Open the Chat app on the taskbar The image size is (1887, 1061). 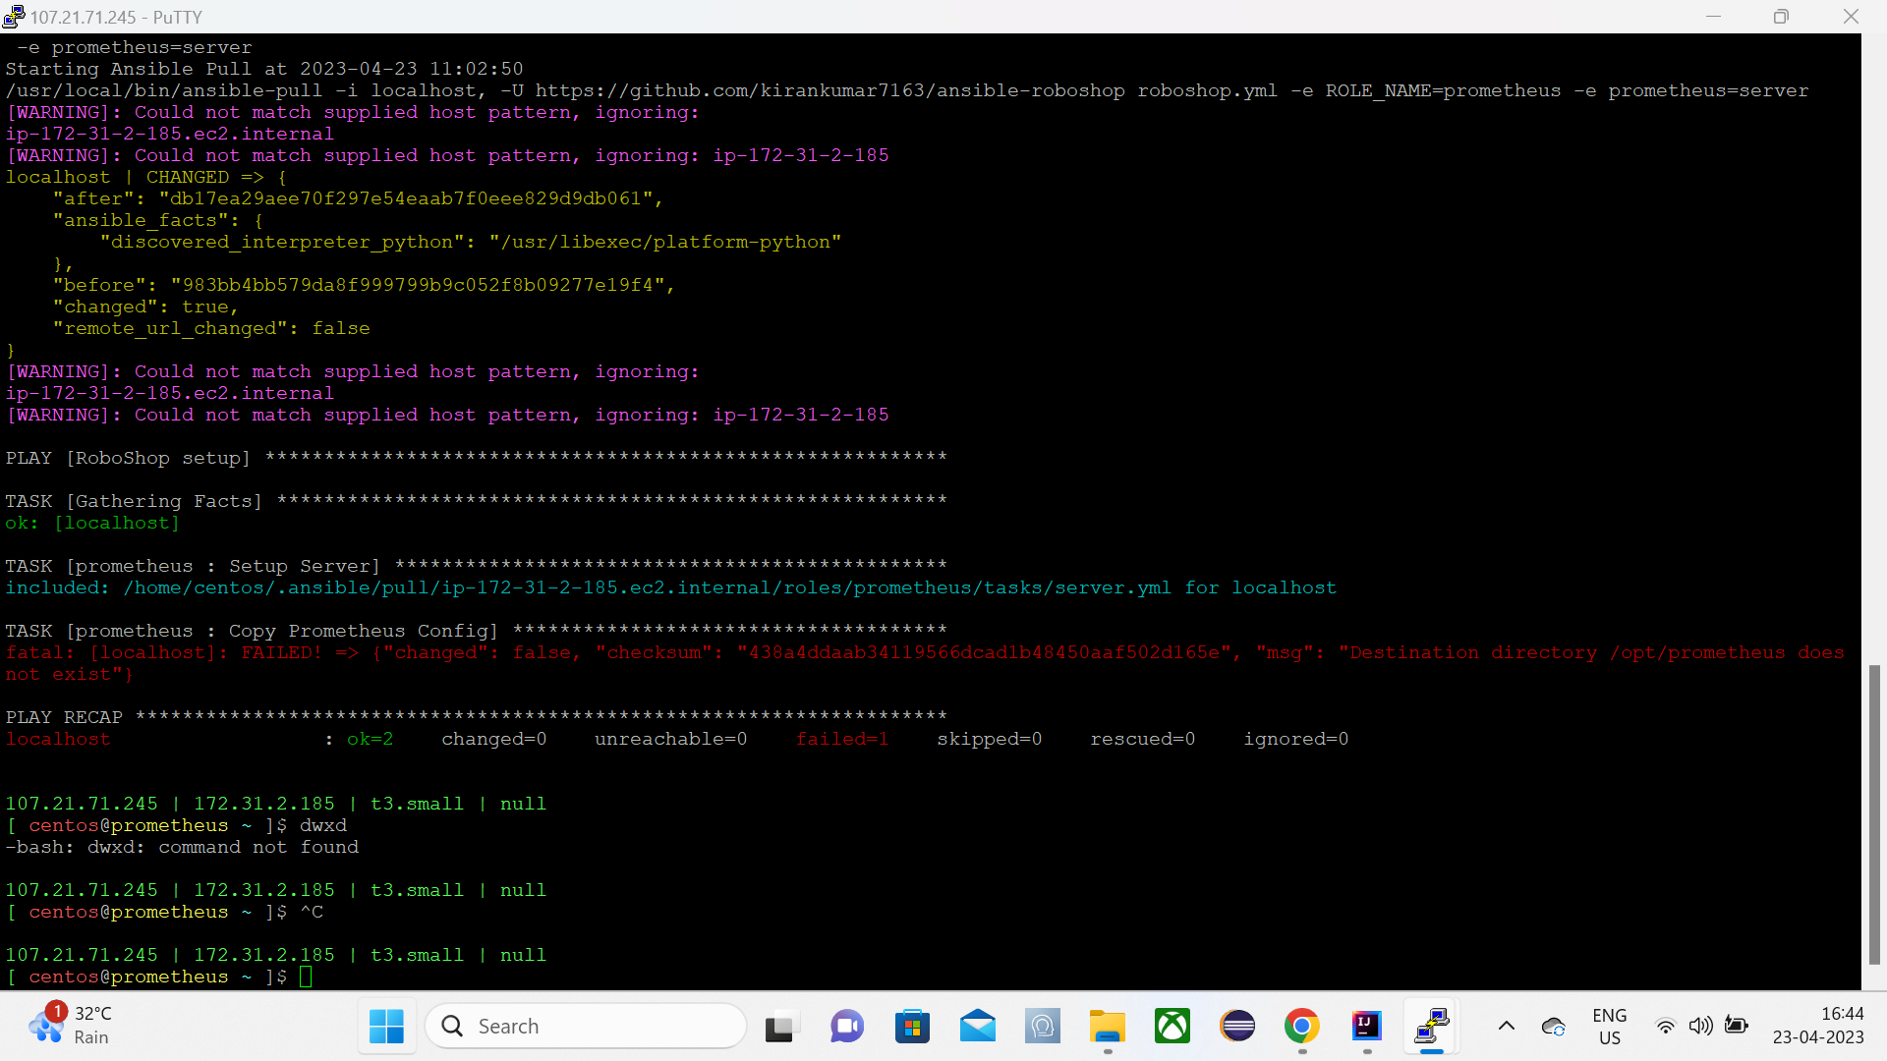pos(846,1026)
